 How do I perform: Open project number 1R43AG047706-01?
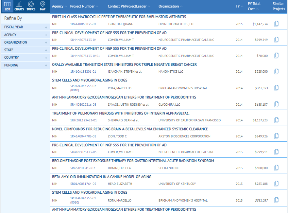coord(83,136)
